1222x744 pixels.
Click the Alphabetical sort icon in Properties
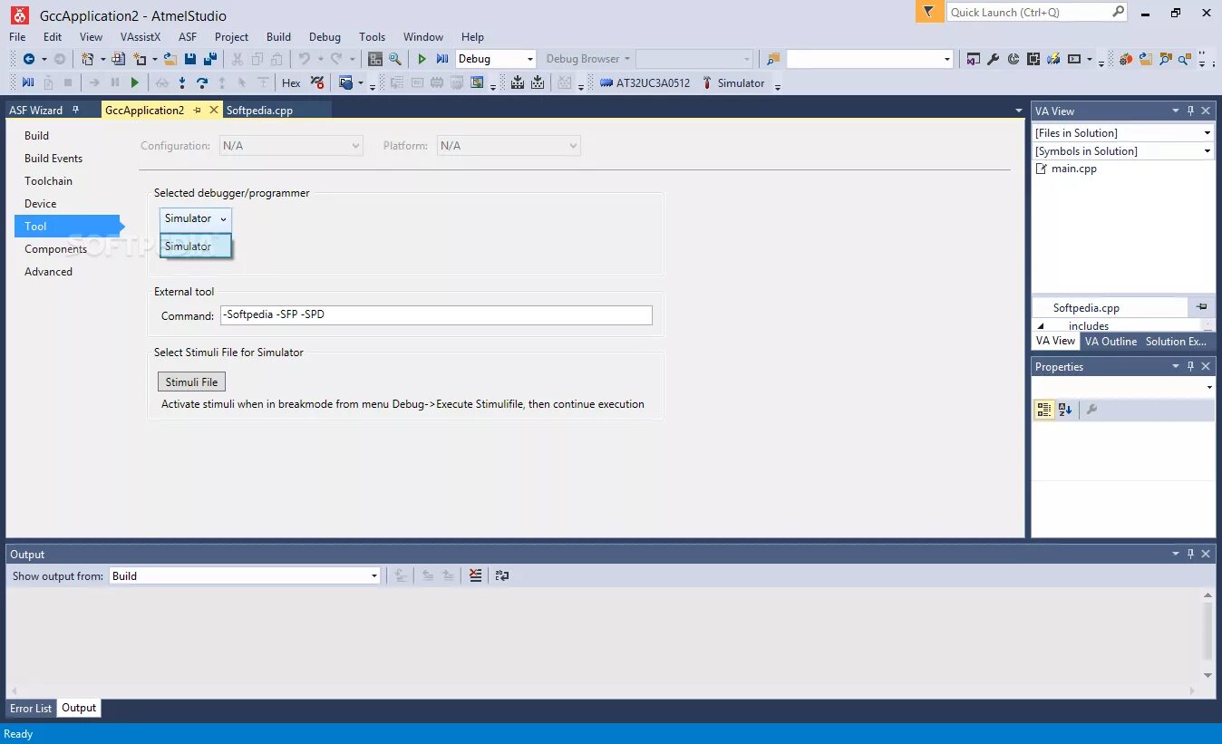tap(1065, 410)
